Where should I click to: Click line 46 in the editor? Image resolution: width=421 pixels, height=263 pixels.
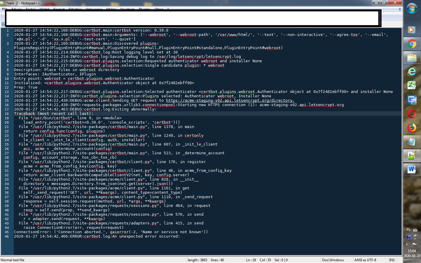tap(96, 236)
